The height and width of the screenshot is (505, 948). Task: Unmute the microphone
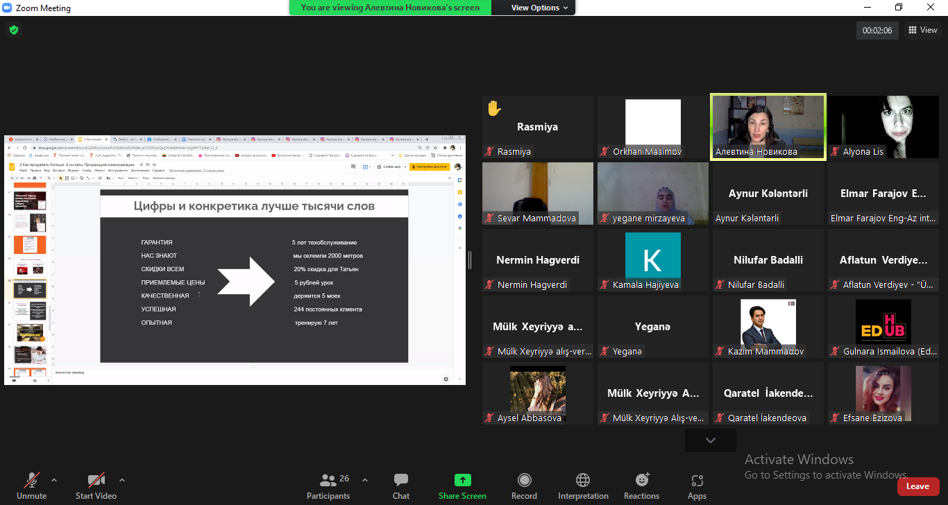[x=32, y=486]
